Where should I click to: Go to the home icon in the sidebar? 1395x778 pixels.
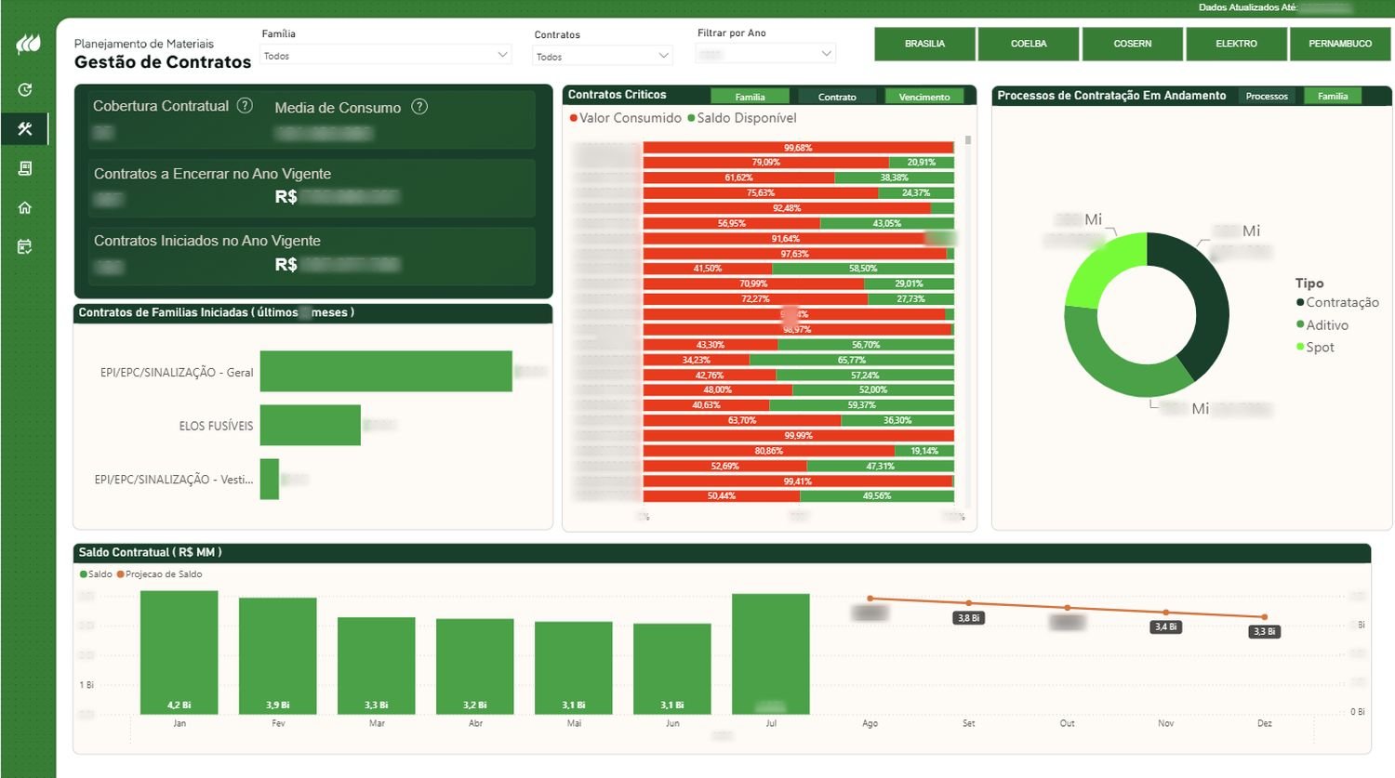pos(25,207)
